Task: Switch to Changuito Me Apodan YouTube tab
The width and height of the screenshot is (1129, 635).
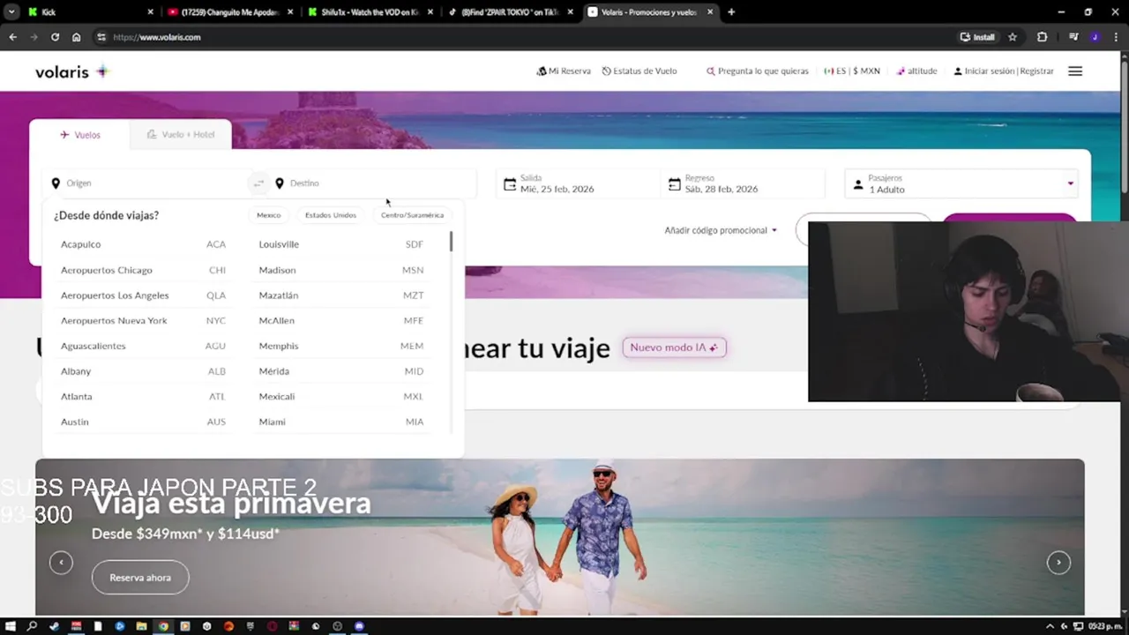Action: click(229, 12)
